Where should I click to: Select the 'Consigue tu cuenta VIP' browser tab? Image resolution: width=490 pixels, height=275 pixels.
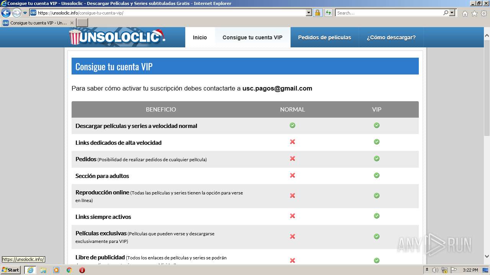(x=38, y=23)
